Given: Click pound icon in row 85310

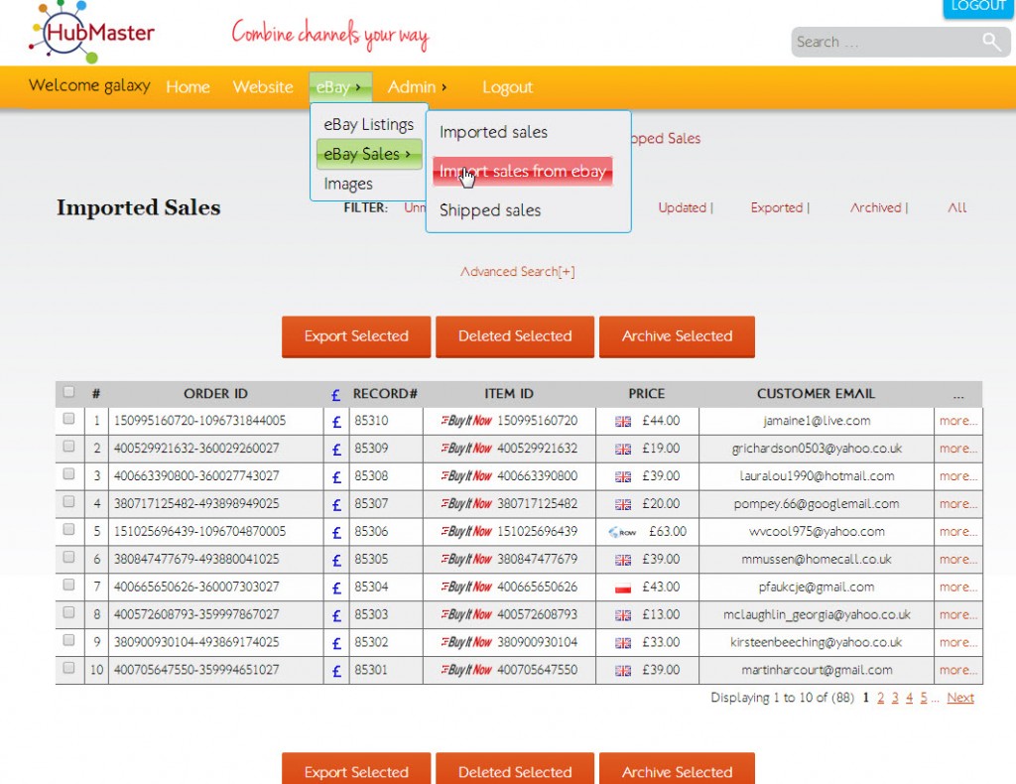Looking at the screenshot, I should coord(336,422).
